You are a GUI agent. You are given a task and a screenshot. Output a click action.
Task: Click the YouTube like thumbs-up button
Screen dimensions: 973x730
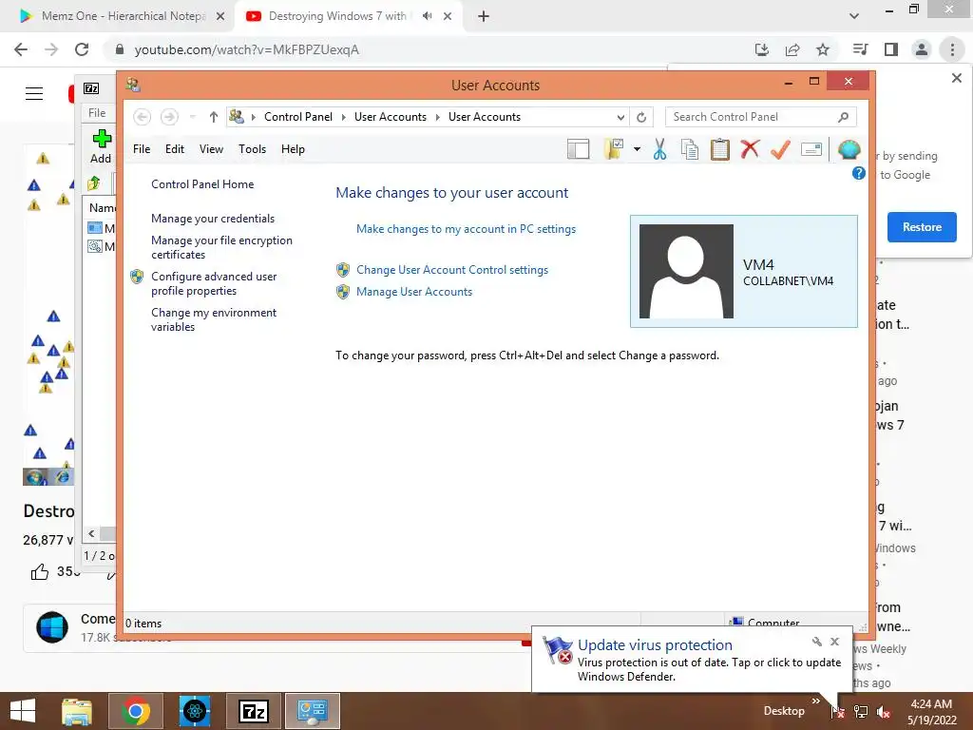40,571
